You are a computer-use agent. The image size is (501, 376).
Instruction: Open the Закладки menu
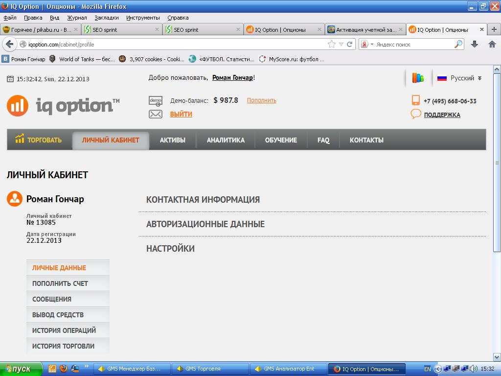click(x=106, y=18)
